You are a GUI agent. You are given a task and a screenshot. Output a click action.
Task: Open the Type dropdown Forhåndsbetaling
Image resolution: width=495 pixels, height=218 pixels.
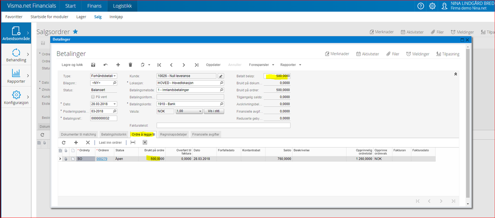click(103, 76)
